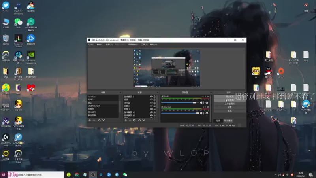Move source down with arrow in Sources panel
The image size is (316, 178).
pyautogui.click(x=144, y=120)
